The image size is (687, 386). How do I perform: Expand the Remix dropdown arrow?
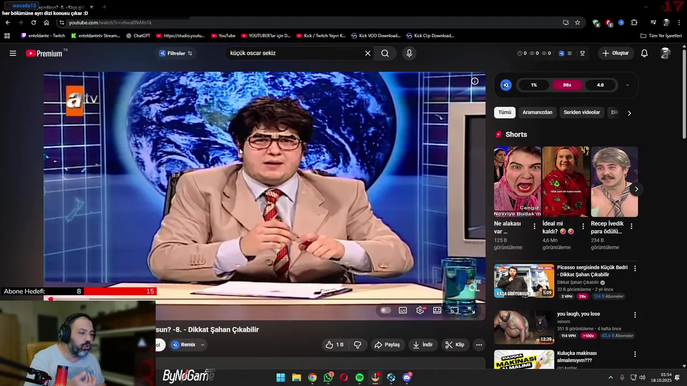coord(202,345)
